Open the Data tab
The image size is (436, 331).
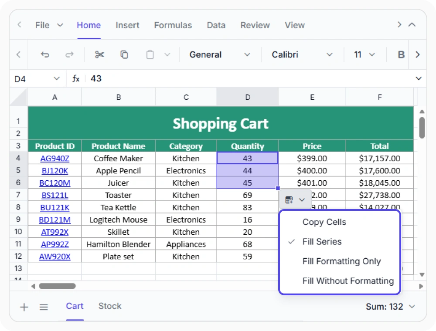click(x=216, y=25)
